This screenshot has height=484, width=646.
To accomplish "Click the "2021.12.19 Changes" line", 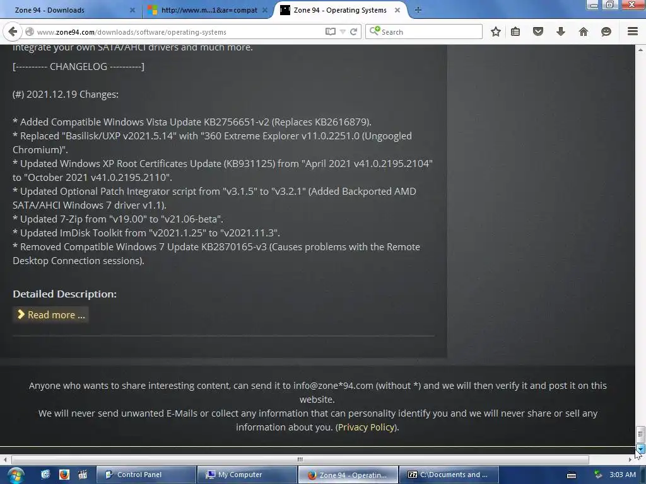I will [x=66, y=95].
